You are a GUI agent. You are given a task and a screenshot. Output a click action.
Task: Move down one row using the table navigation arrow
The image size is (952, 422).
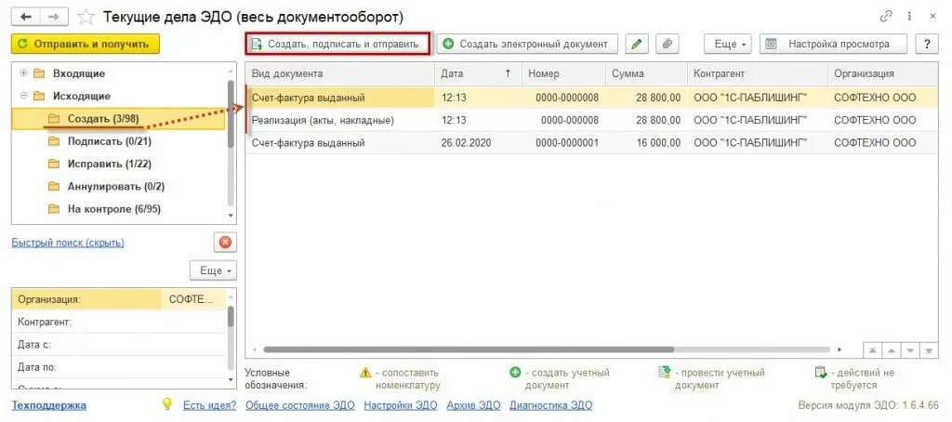point(909,350)
